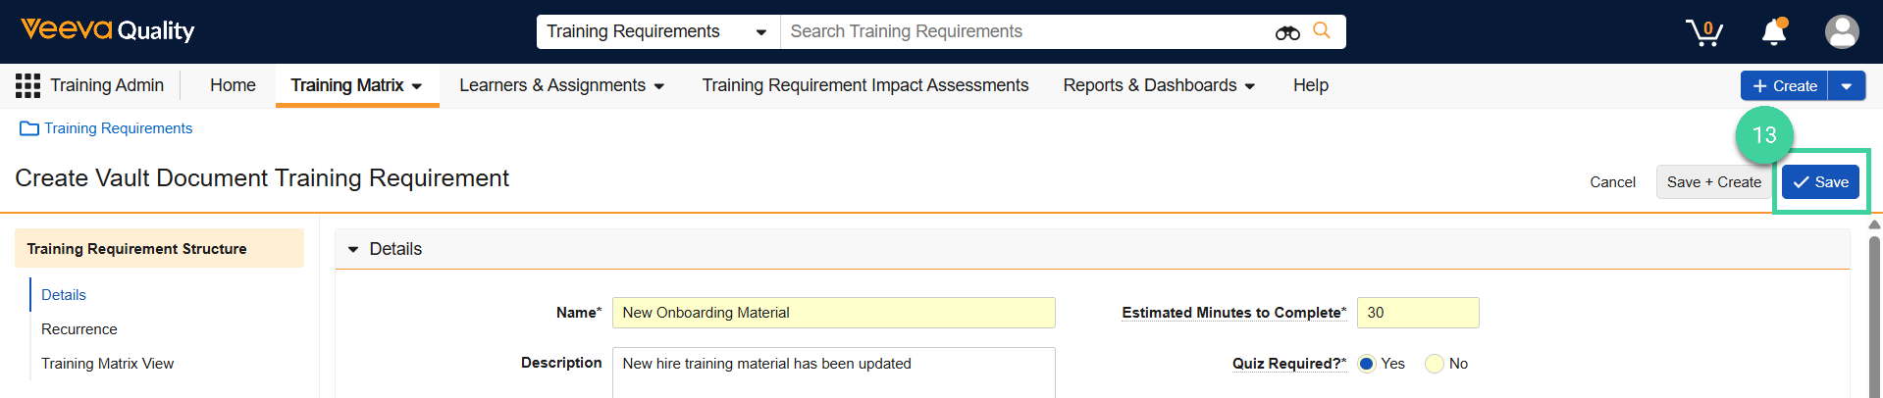
Task: Click the Veeva Quality logo
Action: click(x=108, y=30)
